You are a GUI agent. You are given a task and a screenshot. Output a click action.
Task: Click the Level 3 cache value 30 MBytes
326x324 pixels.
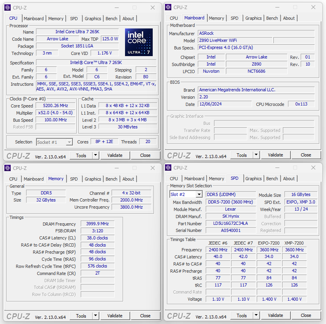click(x=128, y=127)
